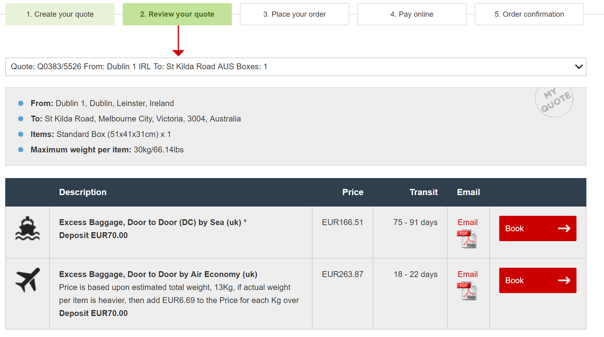The image size is (604, 337).
Task: Open the Quote Q0383/5526 combo box
Action: point(296,67)
